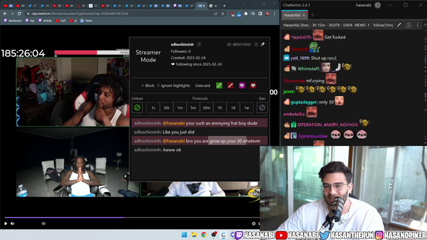
Task: Timeout user for 1m
Action: click(x=179, y=108)
